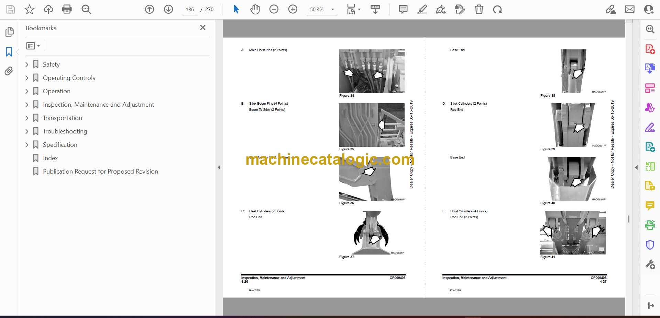
Task: Open More Tools wrench icon
Action: [x=650, y=264]
